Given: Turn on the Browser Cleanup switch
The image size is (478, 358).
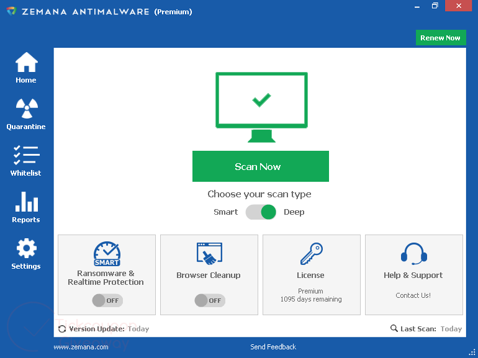Looking at the screenshot, I should click(x=210, y=300).
